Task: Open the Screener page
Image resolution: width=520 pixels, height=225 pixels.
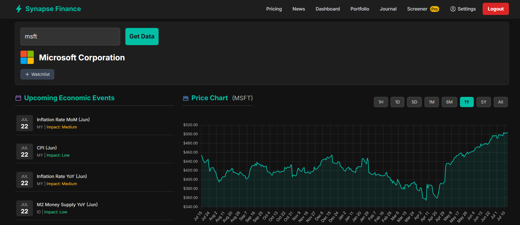Action: pos(417,9)
